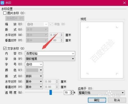The image size is (128, 104).
Task: Click the transparency value stepper arrows
Action: click(x=72, y=93)
